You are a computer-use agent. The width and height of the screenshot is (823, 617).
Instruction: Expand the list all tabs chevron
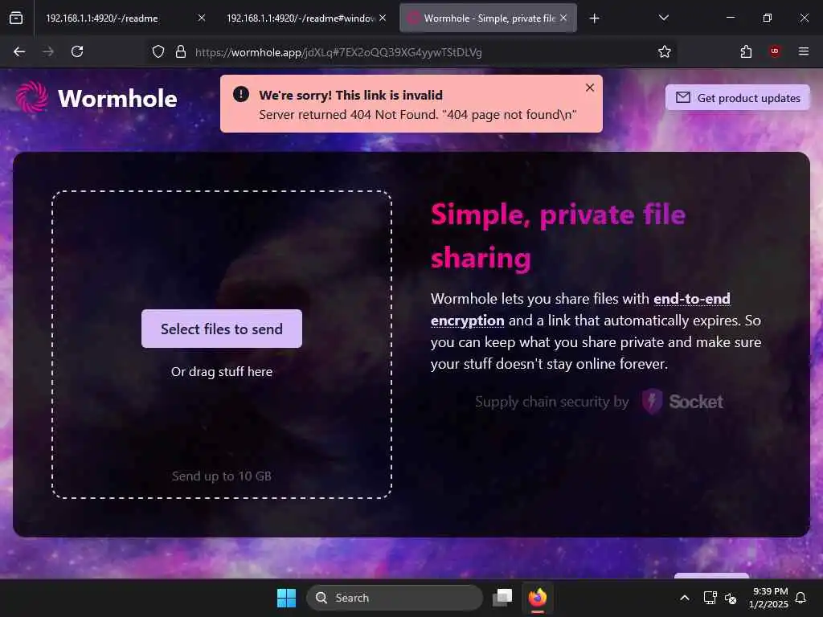click(x=663, y=18)
